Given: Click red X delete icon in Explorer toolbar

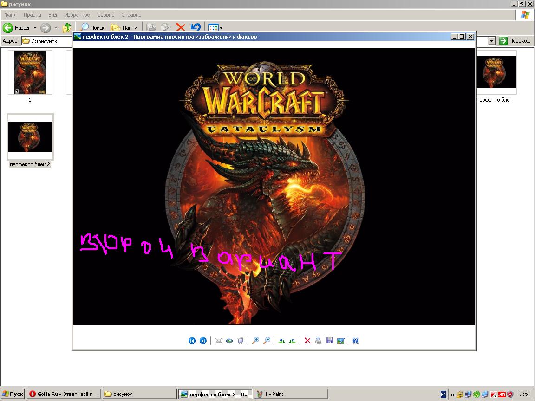Looking at the screenshot, I should coord(181,27).
